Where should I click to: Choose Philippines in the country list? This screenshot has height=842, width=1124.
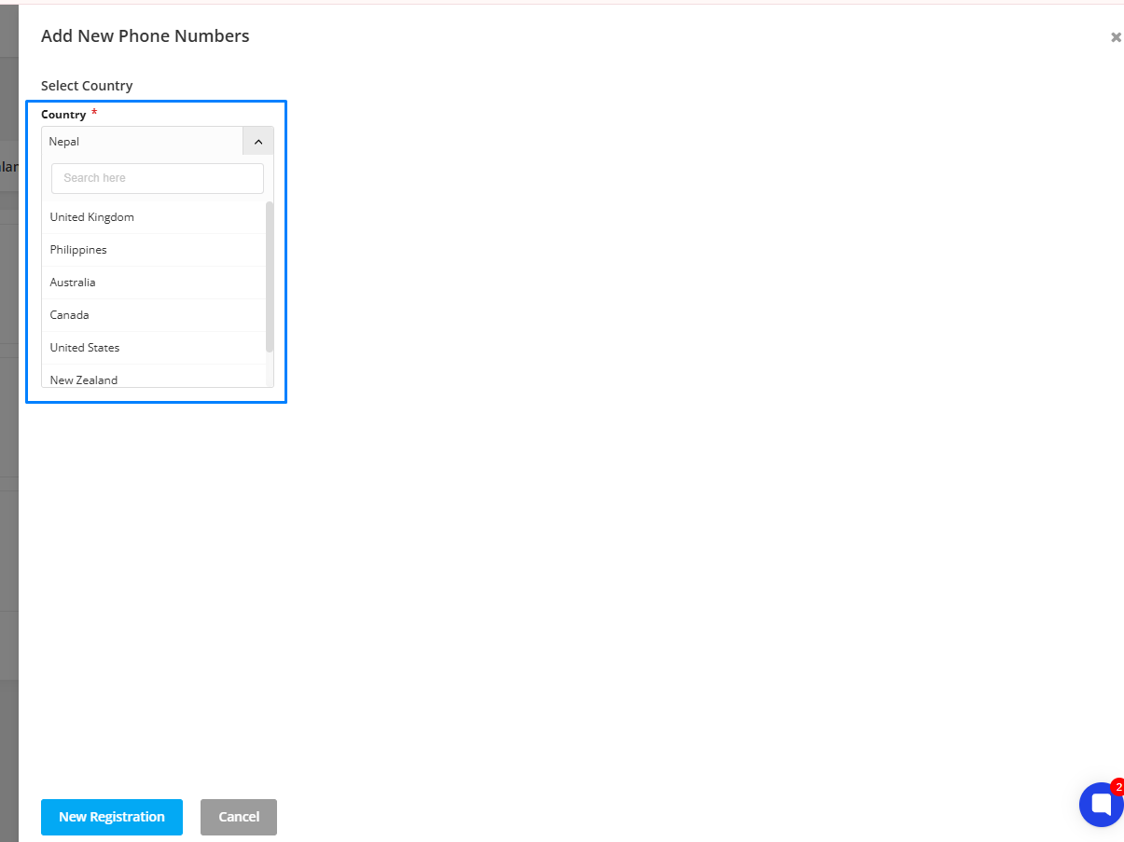click(154, 250)
